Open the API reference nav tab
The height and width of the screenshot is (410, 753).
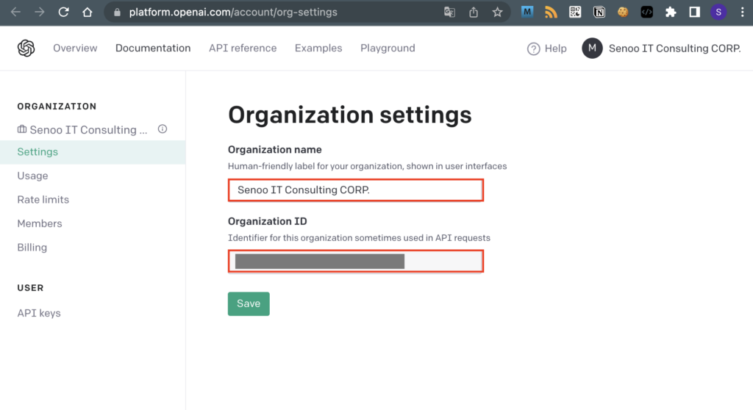pyautogui.click(x=243, y=48)
